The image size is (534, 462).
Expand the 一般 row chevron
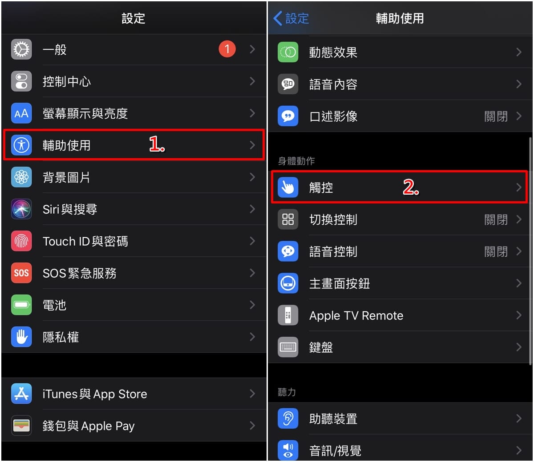(x=252, y=49)
